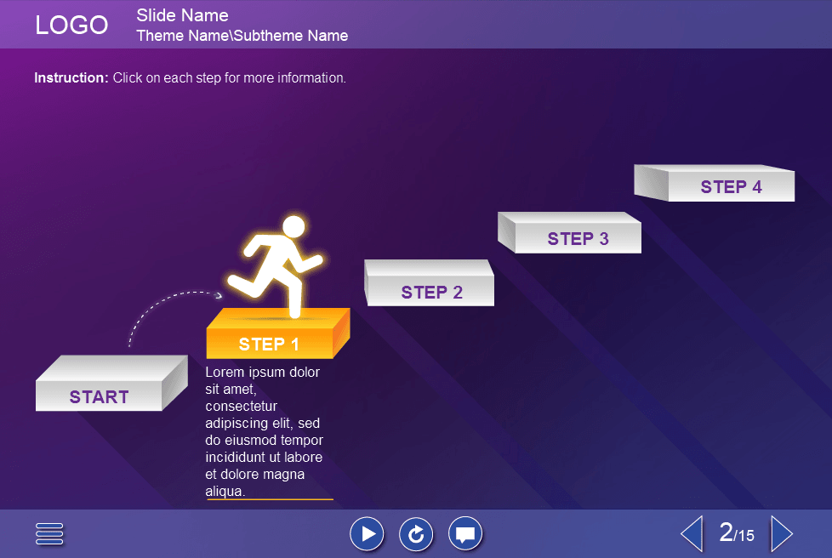Image resolution: width=832 pixels, height=558 pixels.
Task: Click the Lorem ipsum description text
Action: tap(265, 431)
